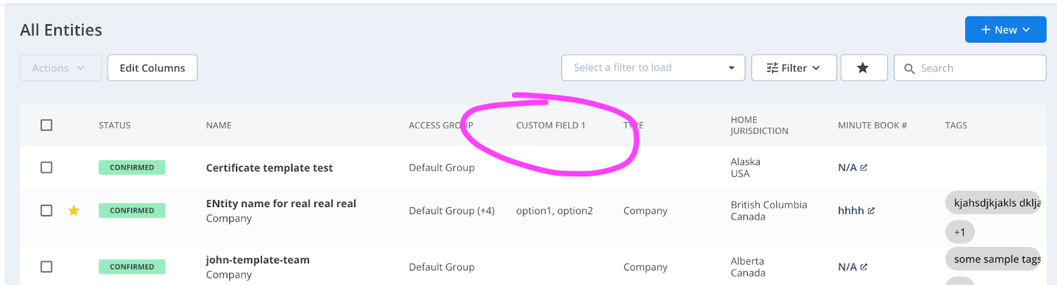This screenshot has width=1057, height=285.
Task: Click the +1 tags badge
Action: tap(960, 232)
